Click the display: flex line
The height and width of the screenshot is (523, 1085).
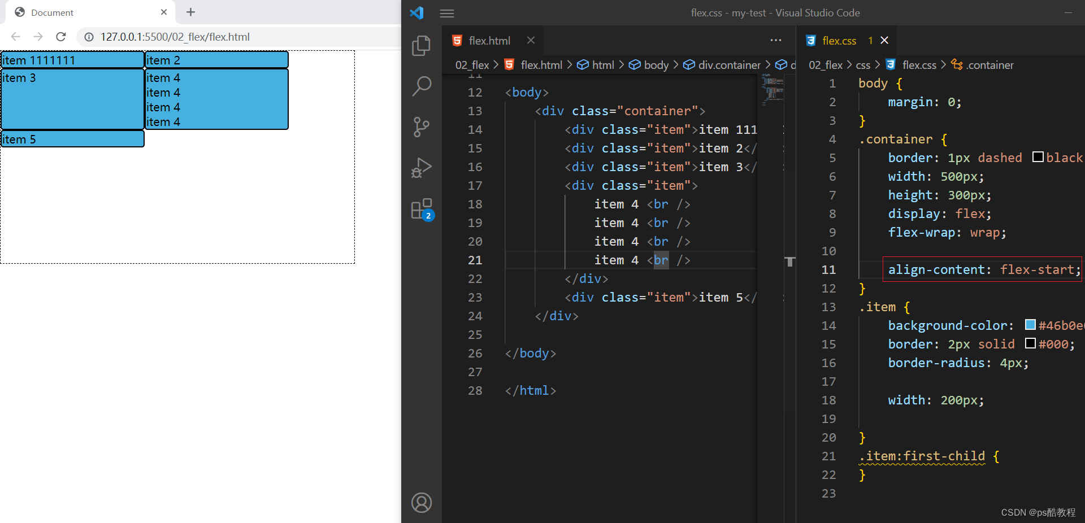click(939, 213)
